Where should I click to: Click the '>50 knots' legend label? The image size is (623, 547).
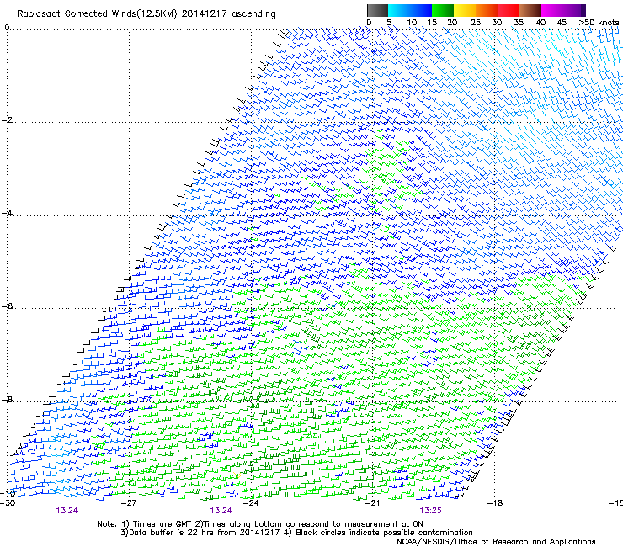599,23
